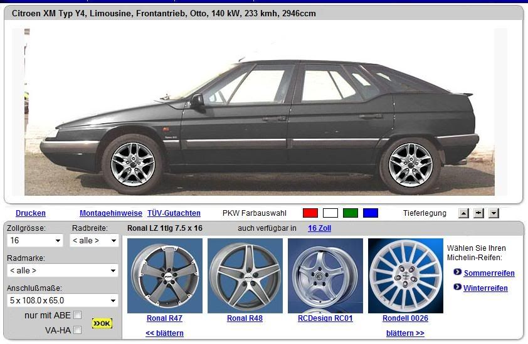Click the Ronal R48 text link
This screenshot has width=528, height=344.
point(245,318)
